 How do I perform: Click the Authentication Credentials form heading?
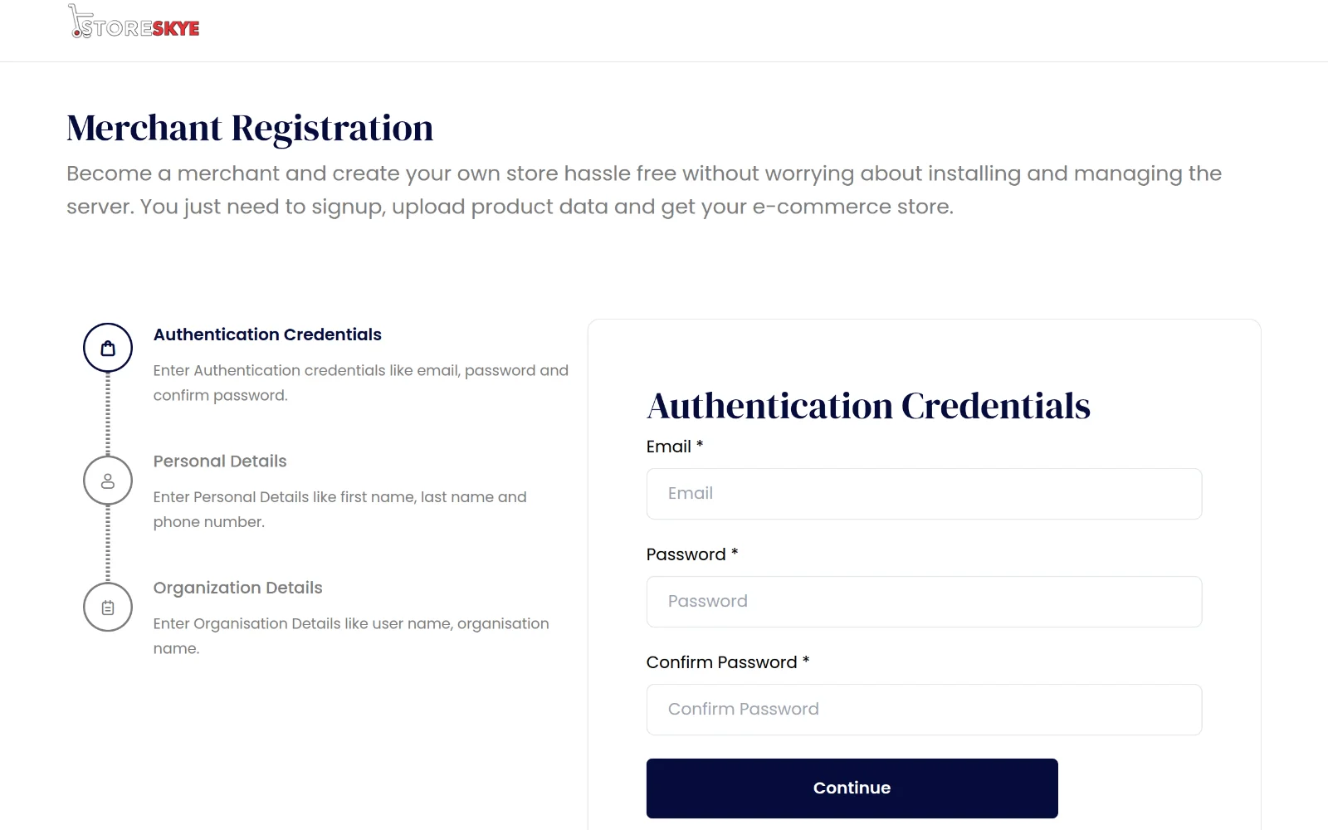(x=868, y=407)
